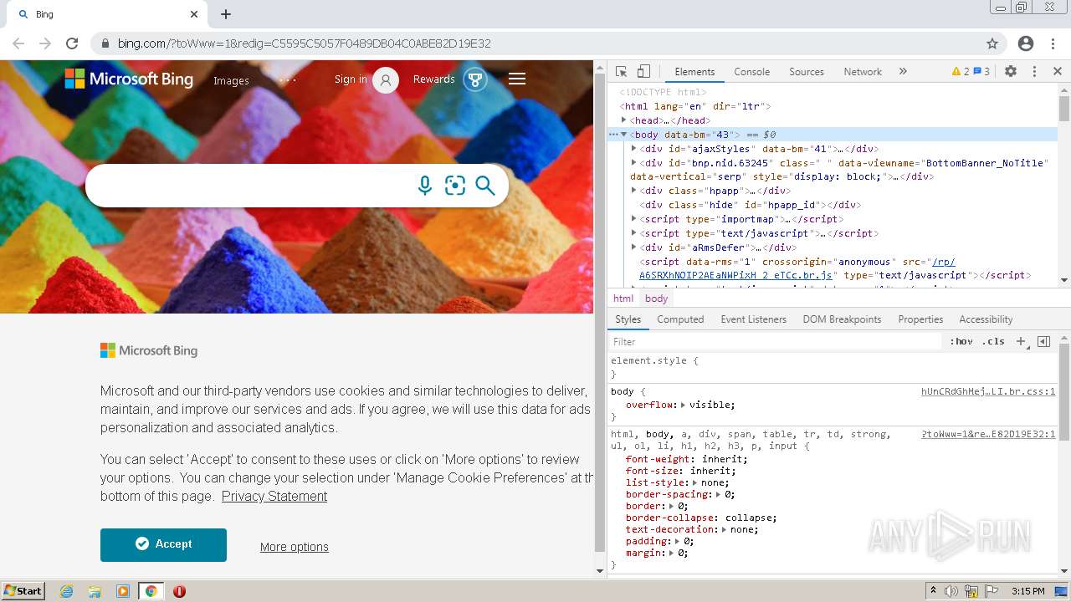Switch to the Console tab
The height and width of the screenshot is (602, 1071).
(751, 72)
